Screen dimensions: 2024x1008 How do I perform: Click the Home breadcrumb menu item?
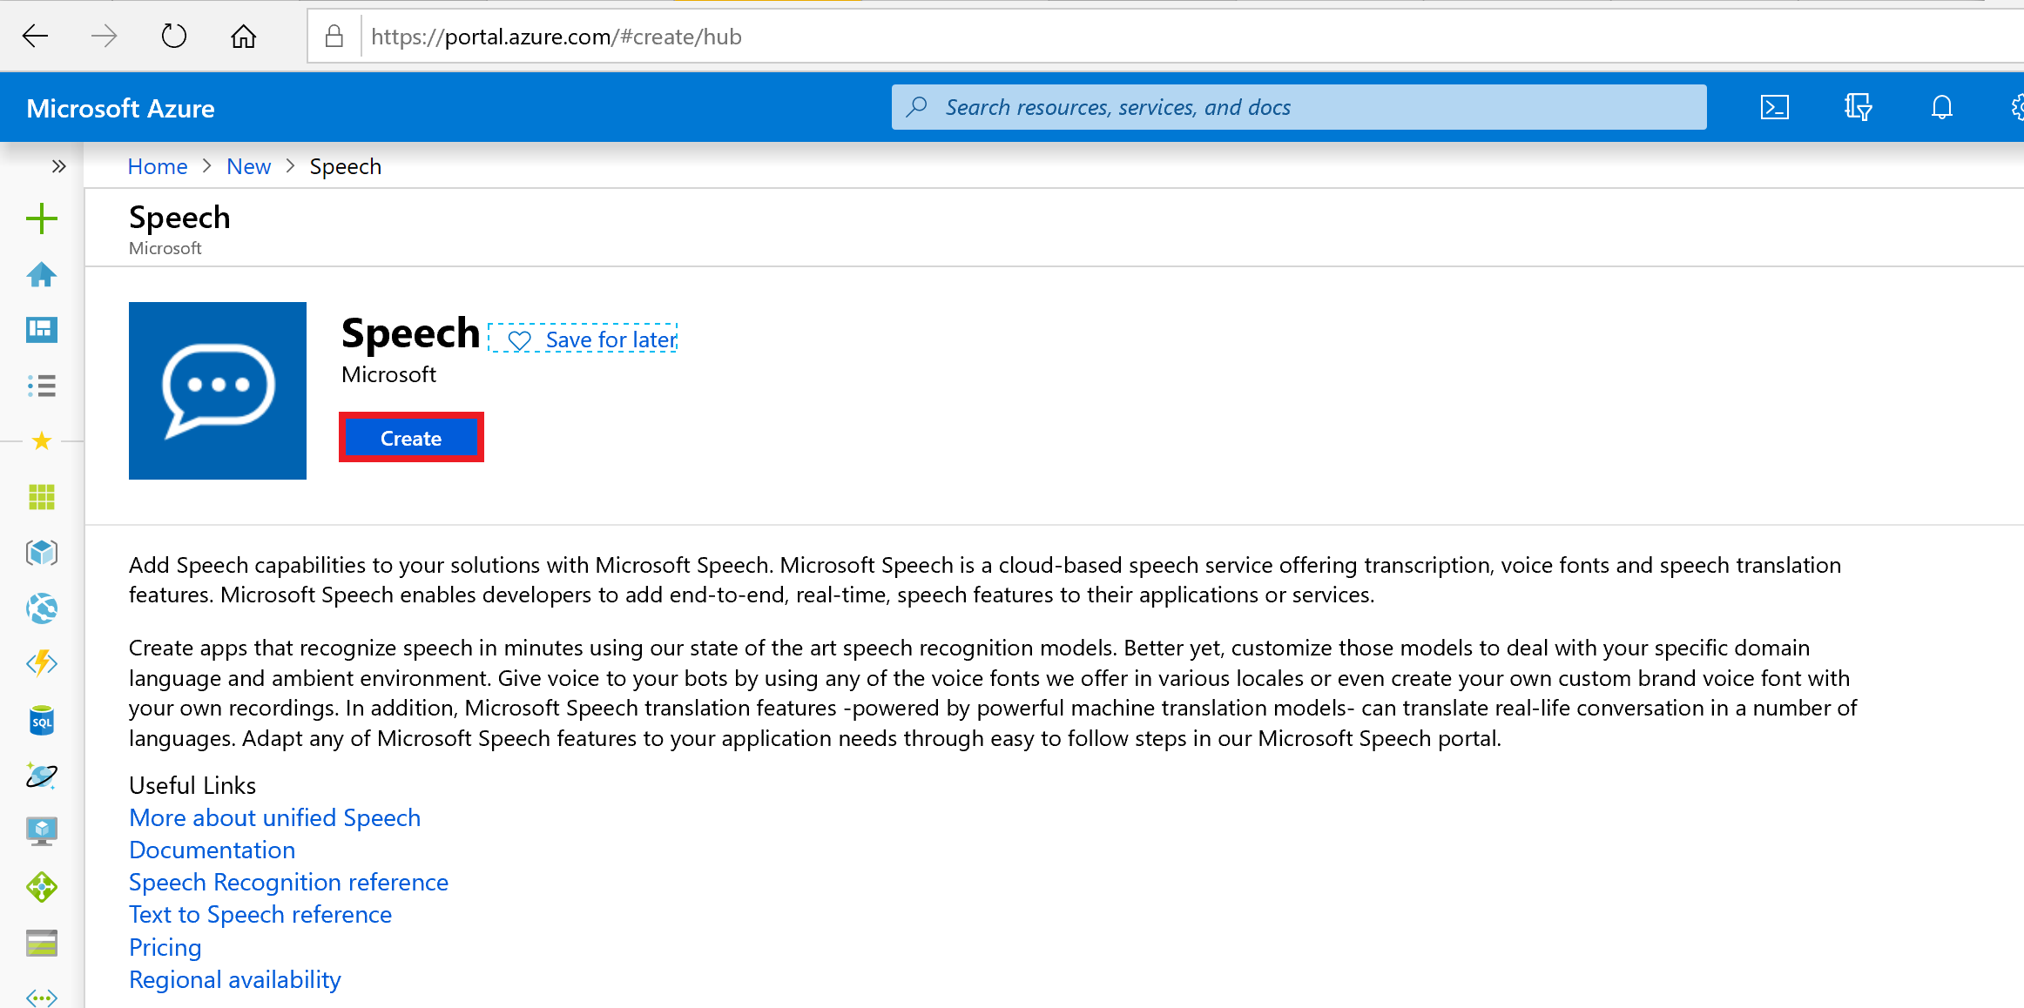156,166
